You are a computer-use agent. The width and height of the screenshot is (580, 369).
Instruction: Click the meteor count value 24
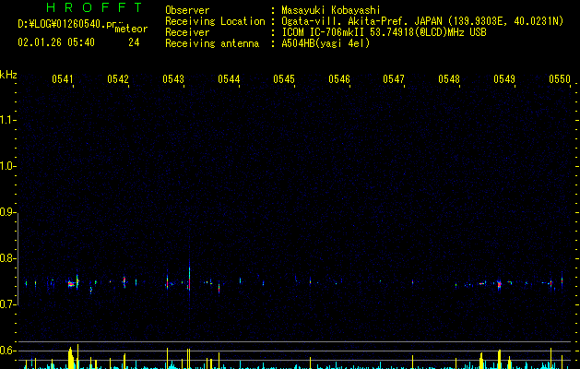click(134, 42)
